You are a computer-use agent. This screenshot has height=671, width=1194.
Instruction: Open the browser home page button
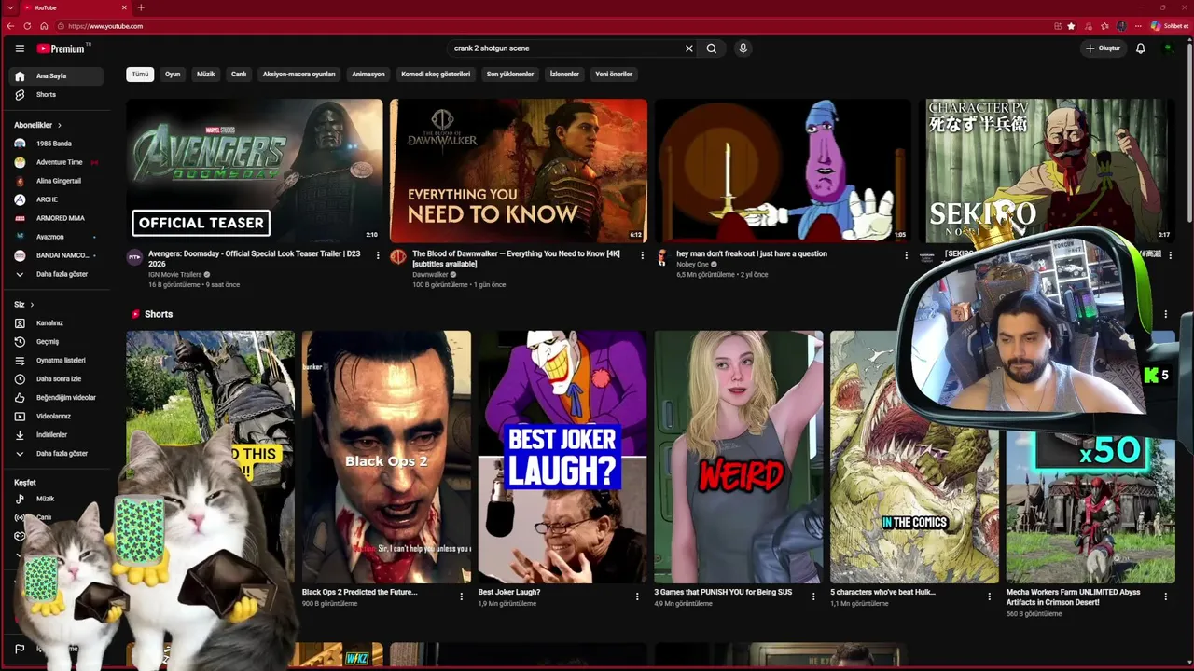(x=44, y=26)
